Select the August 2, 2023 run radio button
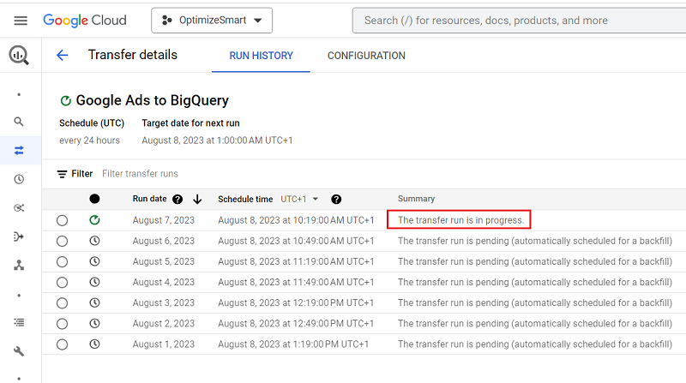 pyautogui.click(x=62, y=324)
